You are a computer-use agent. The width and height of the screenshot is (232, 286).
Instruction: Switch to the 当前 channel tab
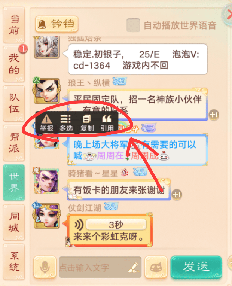pos(14,25)
